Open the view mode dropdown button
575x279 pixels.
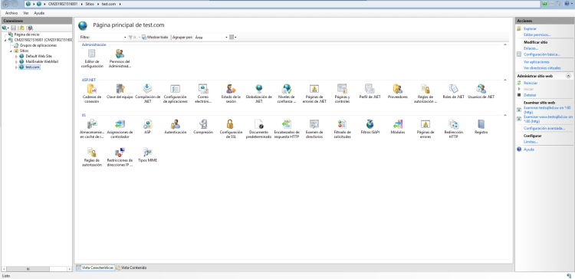233,37
